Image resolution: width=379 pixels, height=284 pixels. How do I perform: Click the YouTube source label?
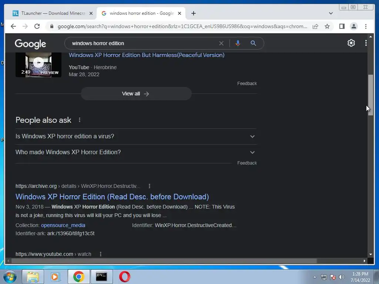click(x=79, y=67)
